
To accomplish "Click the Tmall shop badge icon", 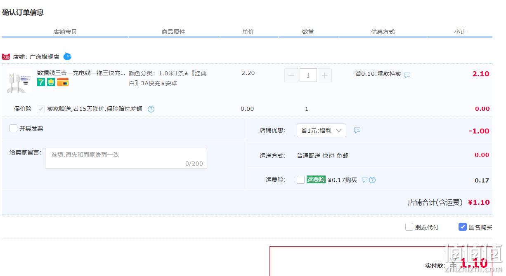I will coord(6,57).
